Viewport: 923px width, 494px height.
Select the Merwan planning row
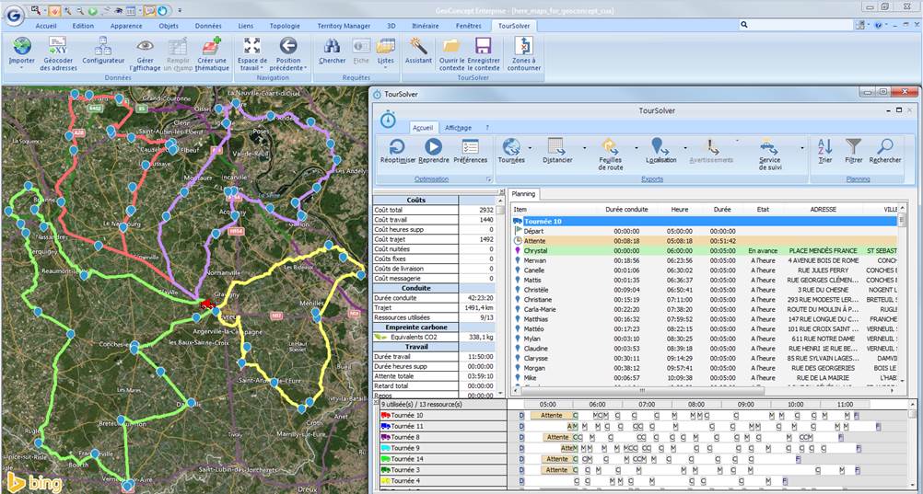pyautogui.click(x=704, y=260)
